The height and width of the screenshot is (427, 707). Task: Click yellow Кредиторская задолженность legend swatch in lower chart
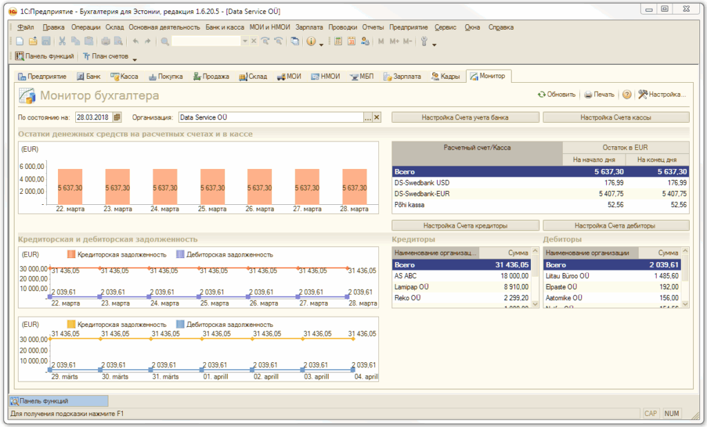click(70, 324)
